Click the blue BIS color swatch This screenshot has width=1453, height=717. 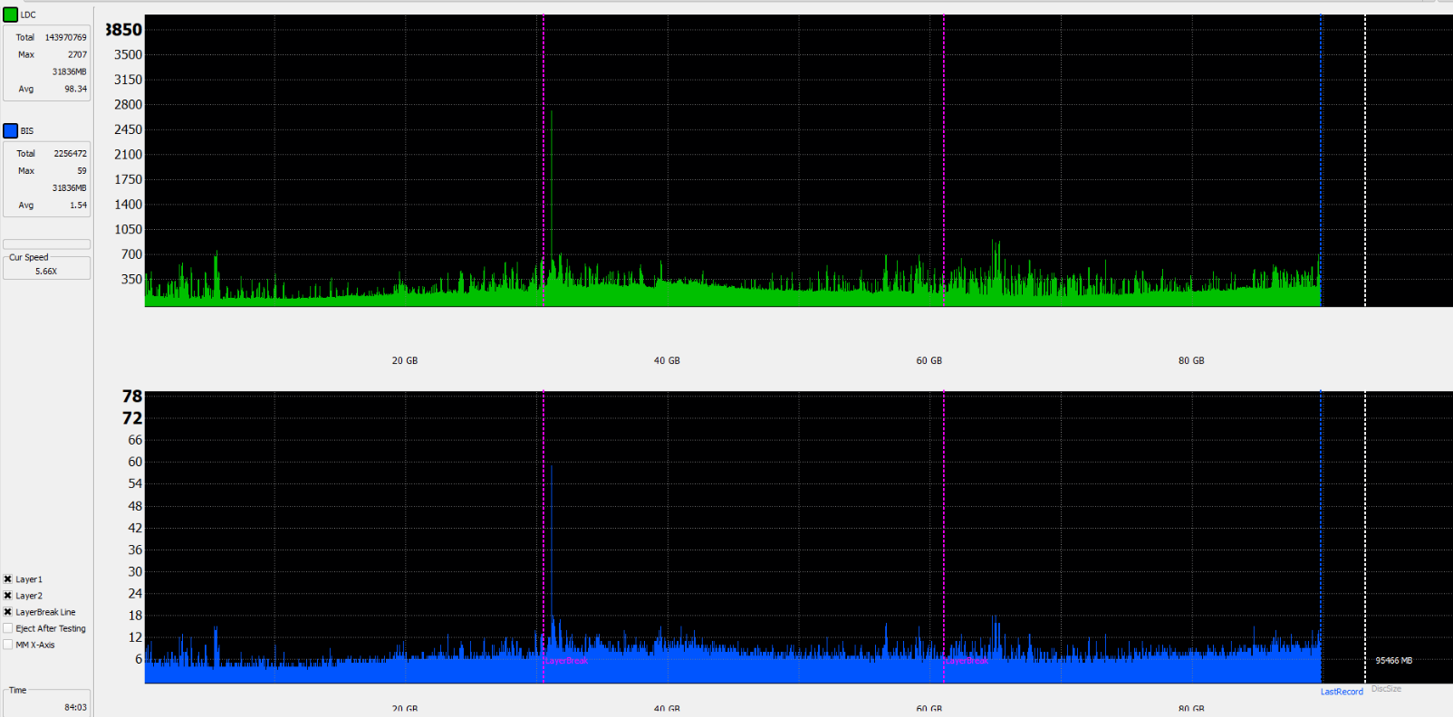point(11,130)
